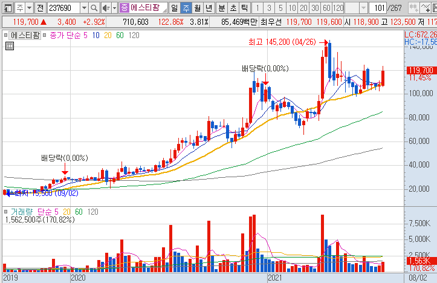The width and height of the screenshot is (437, 283).
Task: Click the 거래량 volume indicator label
Action: tap(22, 212)
